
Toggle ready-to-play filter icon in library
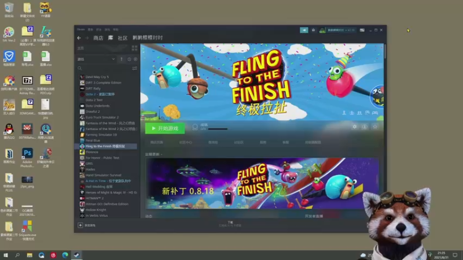[x=135, y=60]
